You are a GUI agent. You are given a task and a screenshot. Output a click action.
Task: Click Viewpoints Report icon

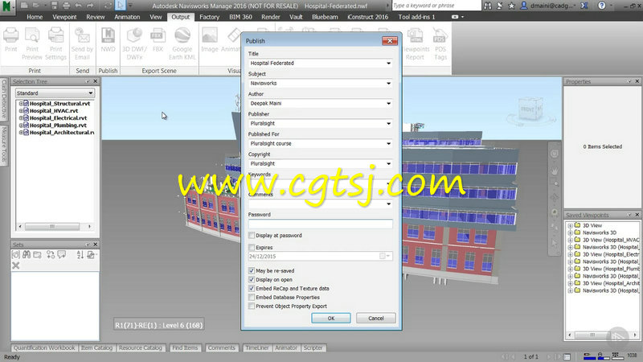(x=415, y=36)
